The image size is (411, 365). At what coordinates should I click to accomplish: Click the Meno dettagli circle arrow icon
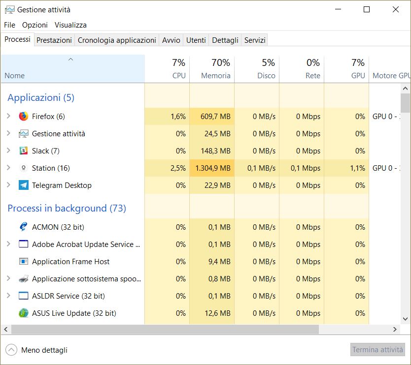tap(11, 350)
